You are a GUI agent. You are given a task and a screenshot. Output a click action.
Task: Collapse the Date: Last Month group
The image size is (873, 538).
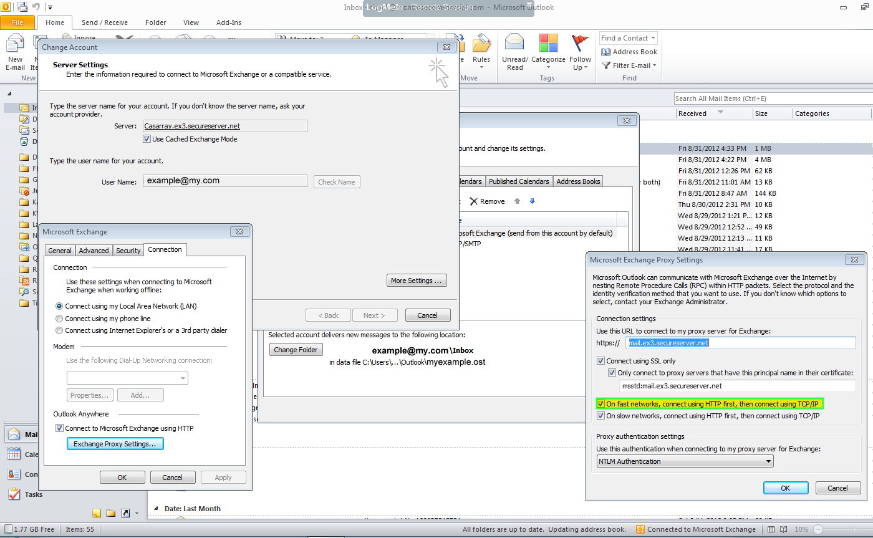157,509
